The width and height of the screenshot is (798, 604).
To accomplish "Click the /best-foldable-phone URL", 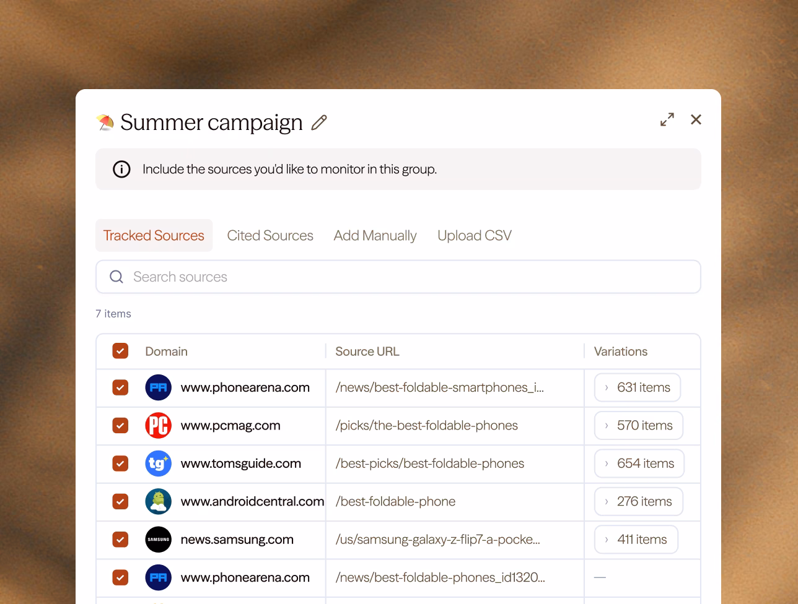I will click(x=395, y=501).
